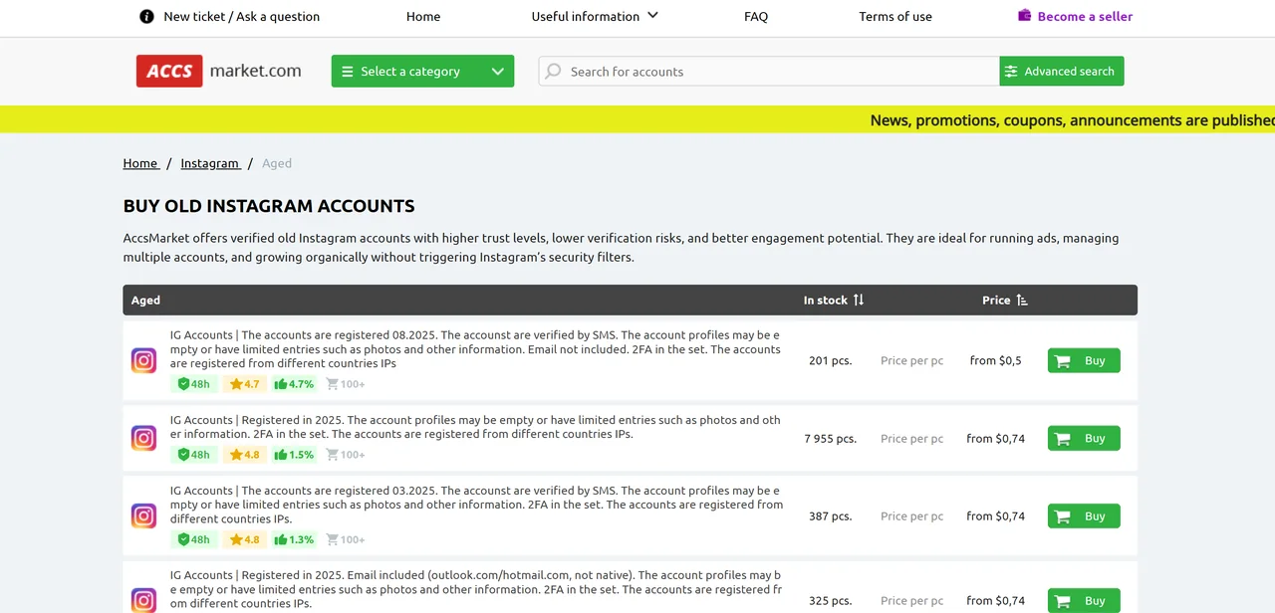Click the magnifier icon in search bar
This screenshot has width=1275, height=613.
(554, 72)
